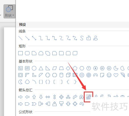Select the double brace shape

click(48, 82)
